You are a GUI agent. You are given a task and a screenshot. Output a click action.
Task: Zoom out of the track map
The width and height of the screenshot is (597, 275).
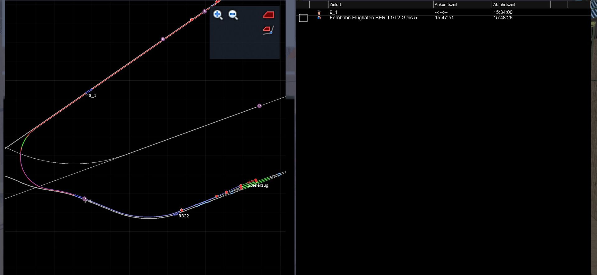(233, 15)
